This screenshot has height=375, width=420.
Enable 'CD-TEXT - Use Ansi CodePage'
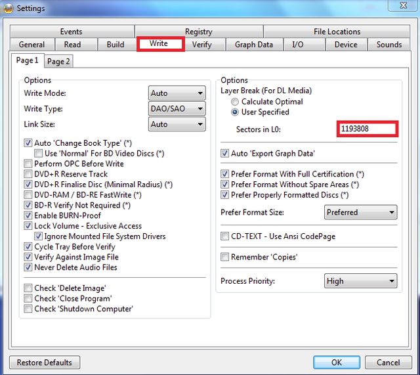point(225,236)
